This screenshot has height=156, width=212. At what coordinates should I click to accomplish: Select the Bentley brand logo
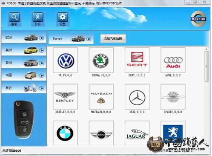click(65, 97)
